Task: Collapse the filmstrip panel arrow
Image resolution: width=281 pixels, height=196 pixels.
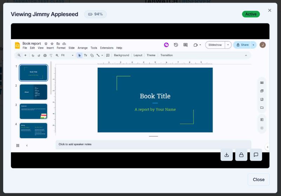Action: [27, 146]
